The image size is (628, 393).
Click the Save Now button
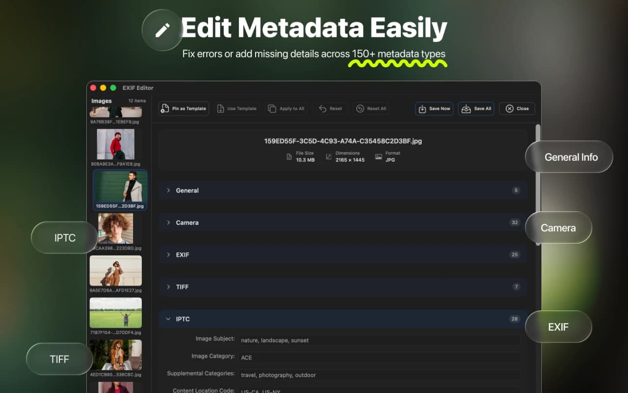point(434,109)
